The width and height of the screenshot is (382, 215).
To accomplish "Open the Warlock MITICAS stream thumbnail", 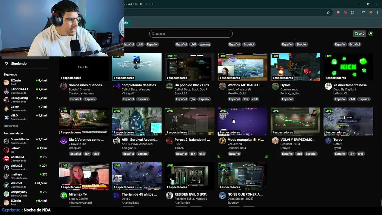I will [242, 67].
